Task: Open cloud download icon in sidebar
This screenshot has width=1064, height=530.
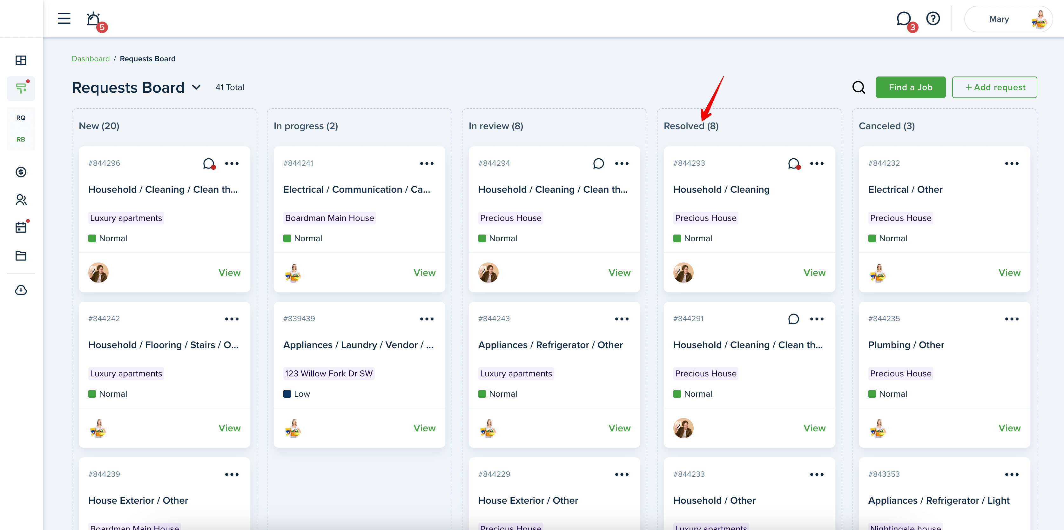Action: (x=21, y=290)
